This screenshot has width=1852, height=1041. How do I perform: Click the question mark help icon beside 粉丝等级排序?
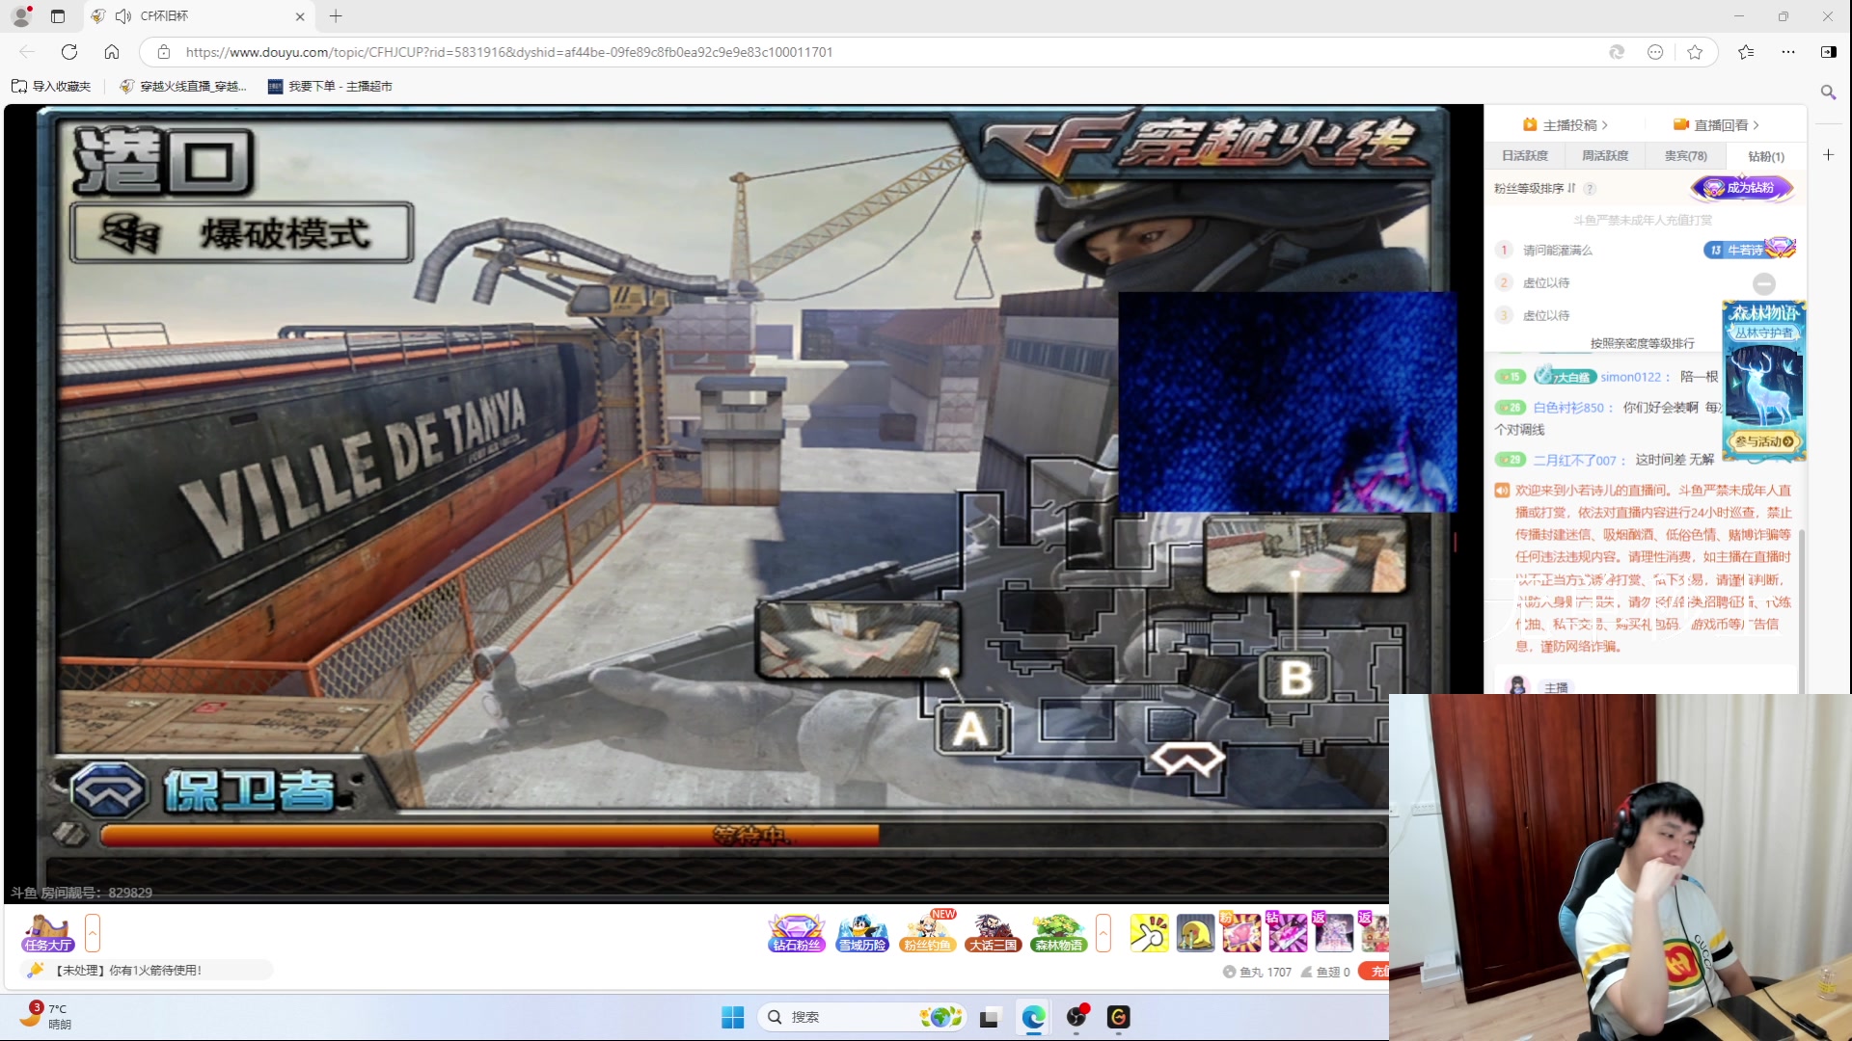pos(1590,189)
